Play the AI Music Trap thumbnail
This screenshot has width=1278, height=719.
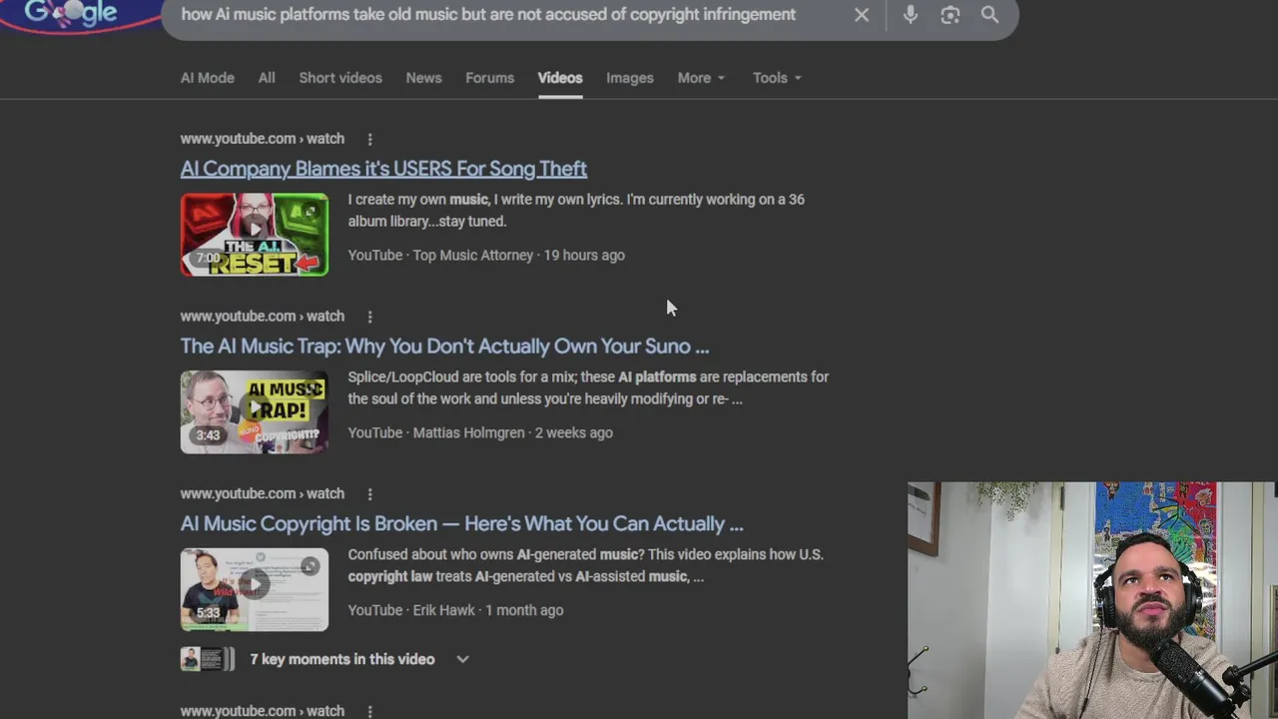(255, 412)
